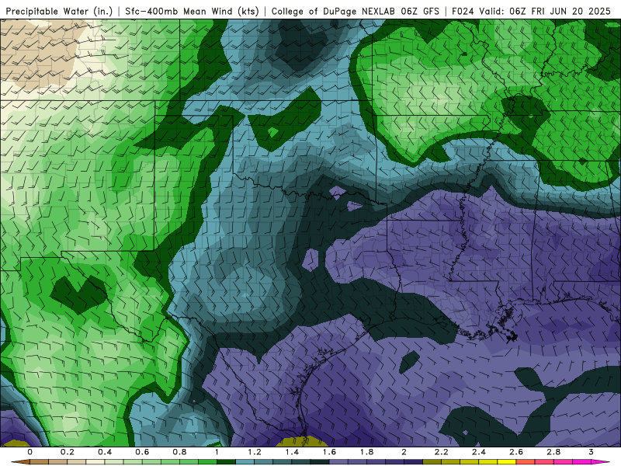Select the dark green color bar swatch right of 1
Viewport: 621px width, 466px height.
pyautogui.click(x=226, y=461)
